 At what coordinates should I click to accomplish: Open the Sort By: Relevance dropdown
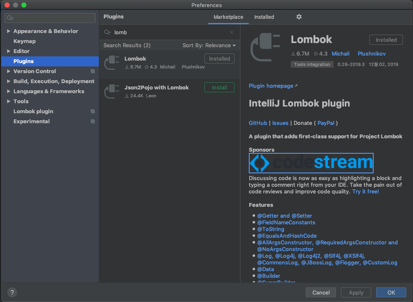tap(209, 45)
